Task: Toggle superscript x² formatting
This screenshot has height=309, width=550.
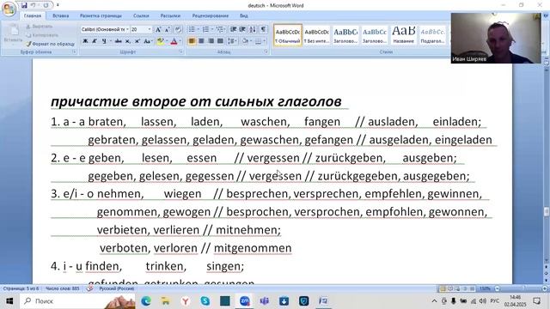Action: 137,41
